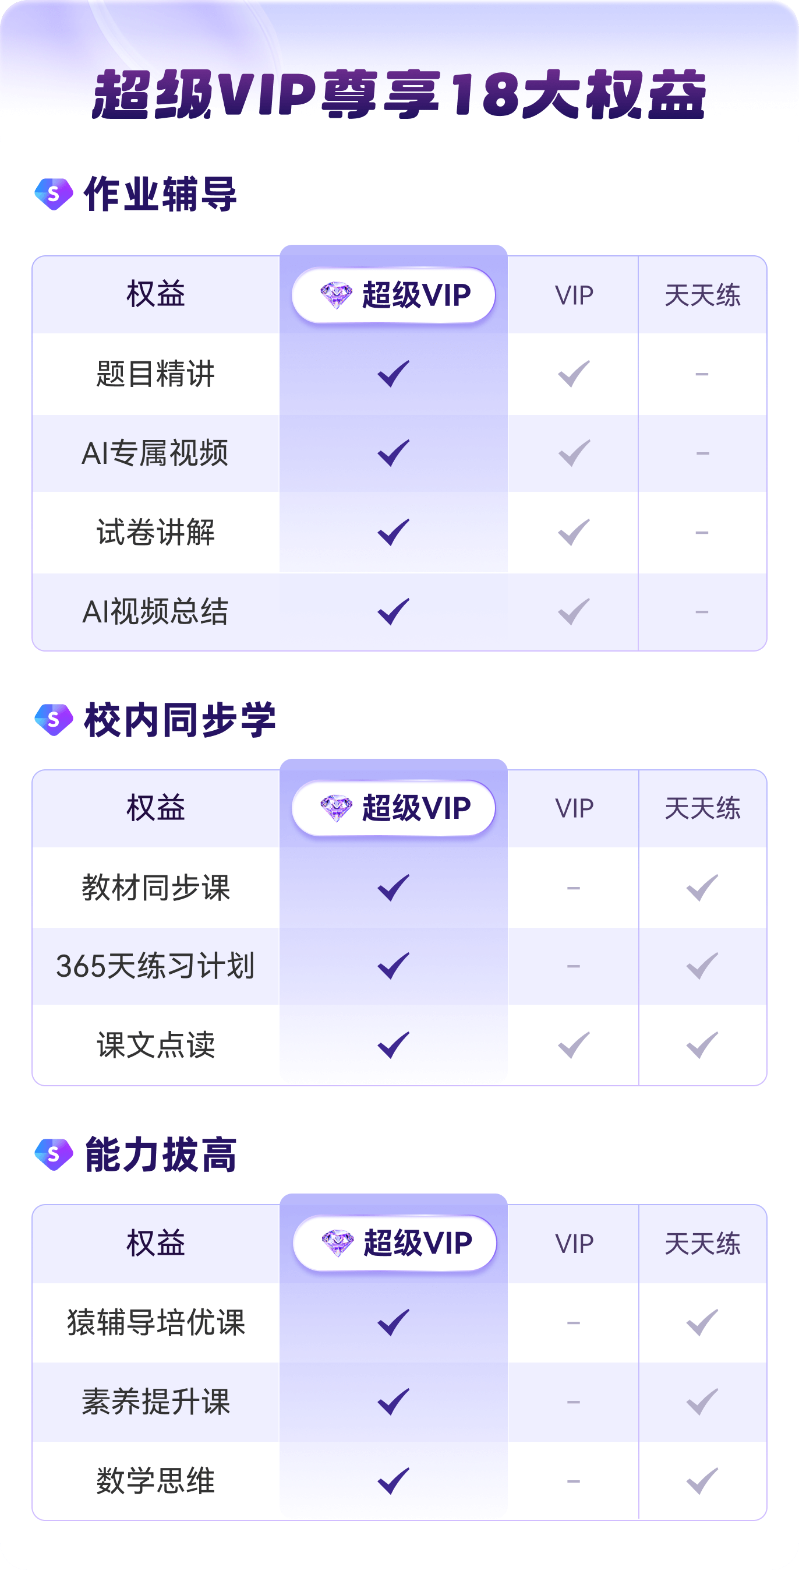Image resolution: width=799 pixels, height=1570 pixels.
Task: Click the 超级VIP checkmark for 题目精讲
Action: pyautogui.click(x=394, y=374)
